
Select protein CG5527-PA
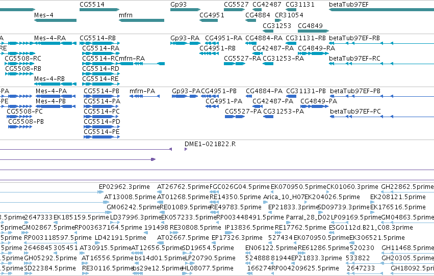pos(235,117)
